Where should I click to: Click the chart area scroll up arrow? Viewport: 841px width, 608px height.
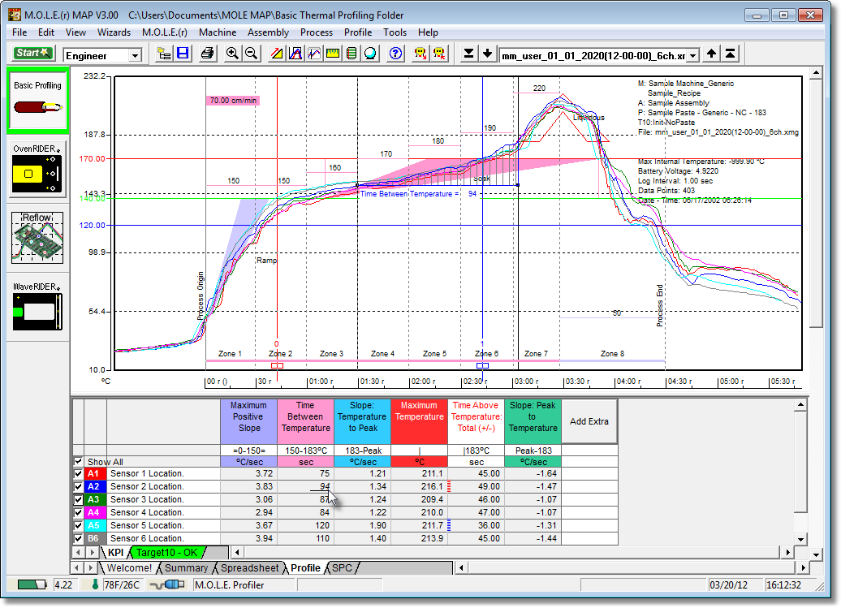tap(816, 73)
